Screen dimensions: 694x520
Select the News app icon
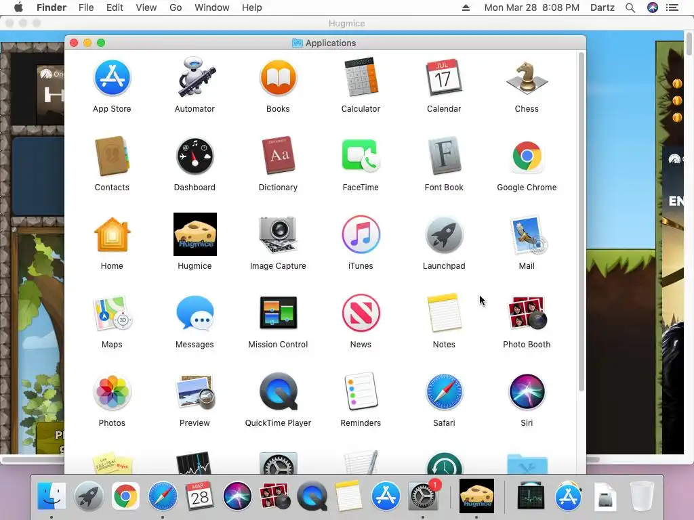pos(361,313)
